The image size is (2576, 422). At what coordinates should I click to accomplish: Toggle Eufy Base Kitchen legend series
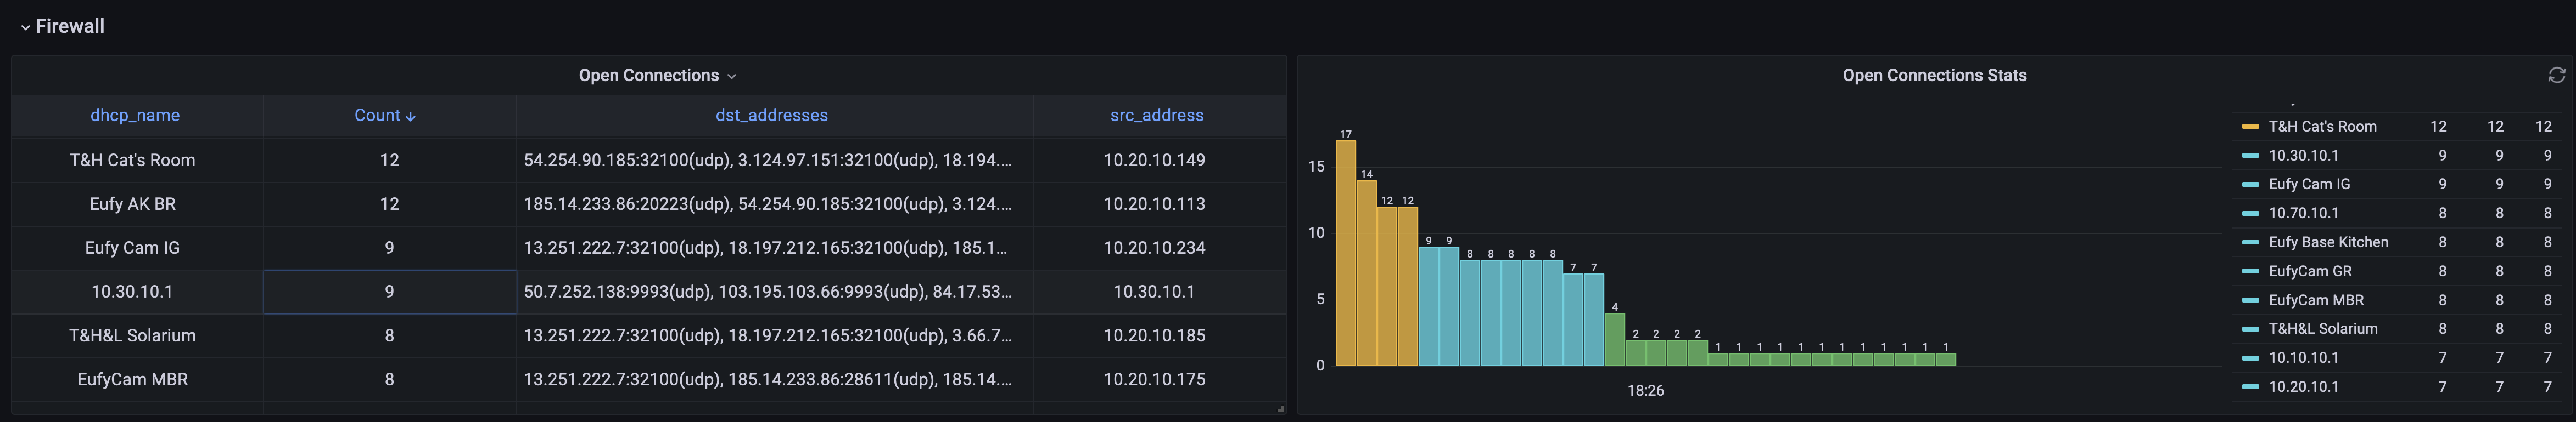tap(2328, 242)
